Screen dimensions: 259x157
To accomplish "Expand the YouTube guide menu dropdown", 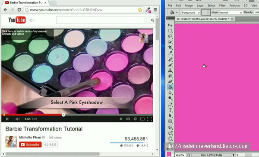I will coord(32,20).
